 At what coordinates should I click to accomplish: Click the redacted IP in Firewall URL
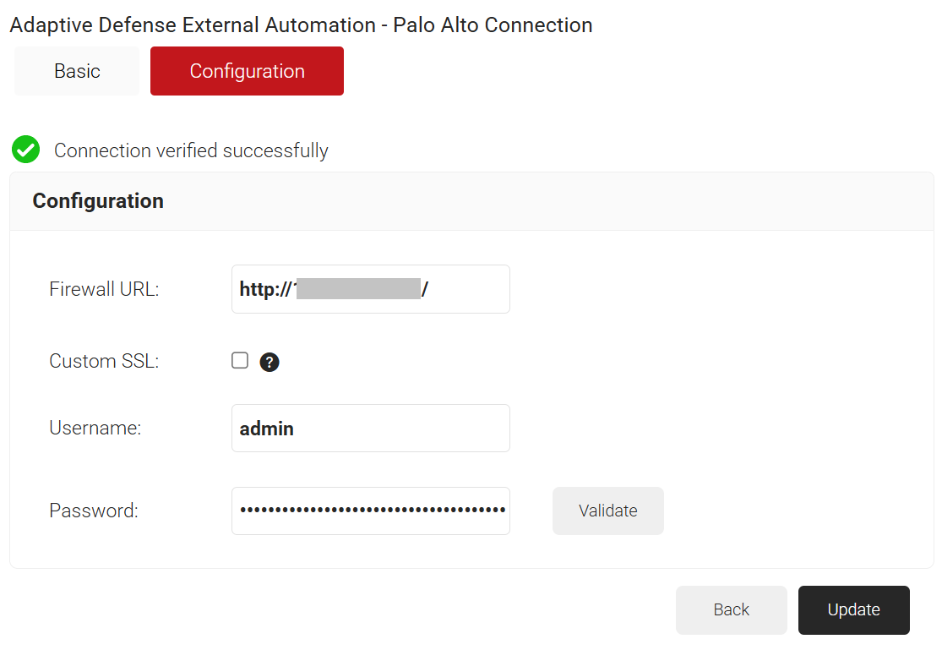click(358, 289)
